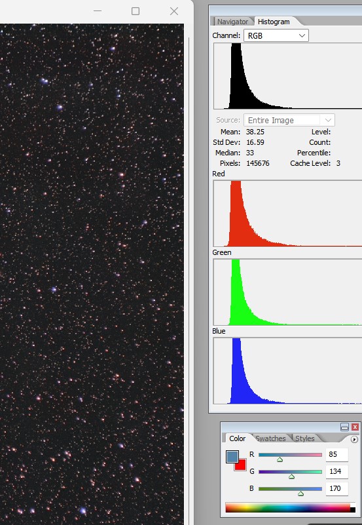
Task: Click the R slider handle
Action: (280, 459)
